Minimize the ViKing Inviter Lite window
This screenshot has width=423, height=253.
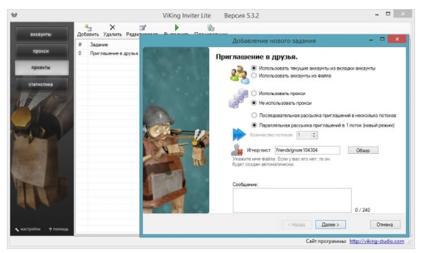[x=377, y=15]
